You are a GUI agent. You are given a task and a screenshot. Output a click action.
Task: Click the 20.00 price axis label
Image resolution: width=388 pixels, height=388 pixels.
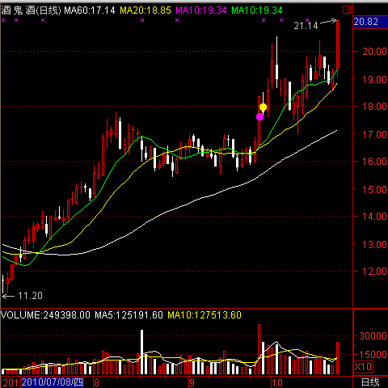tap(374, 51)
